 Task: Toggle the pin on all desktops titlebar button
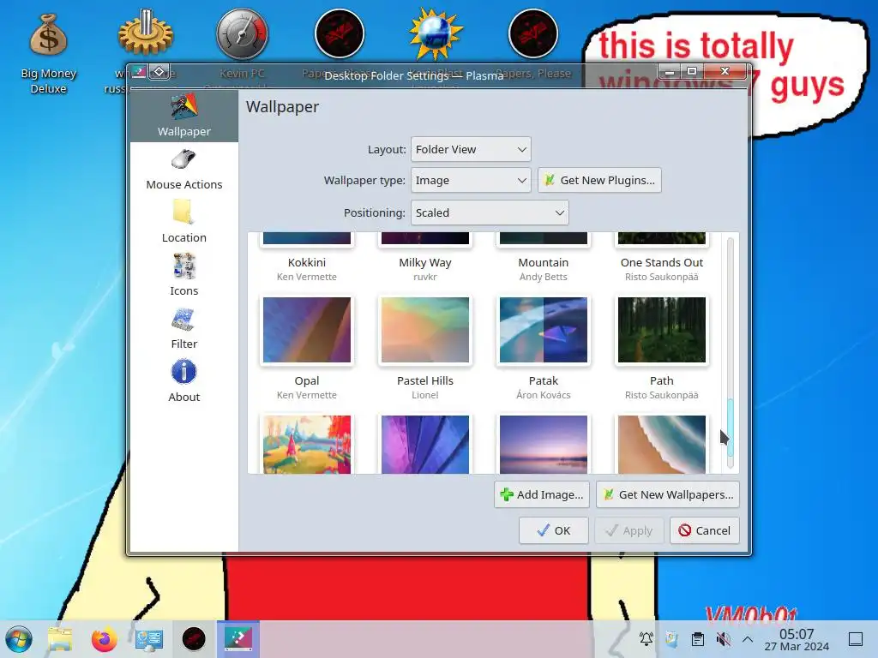(159, 72)
